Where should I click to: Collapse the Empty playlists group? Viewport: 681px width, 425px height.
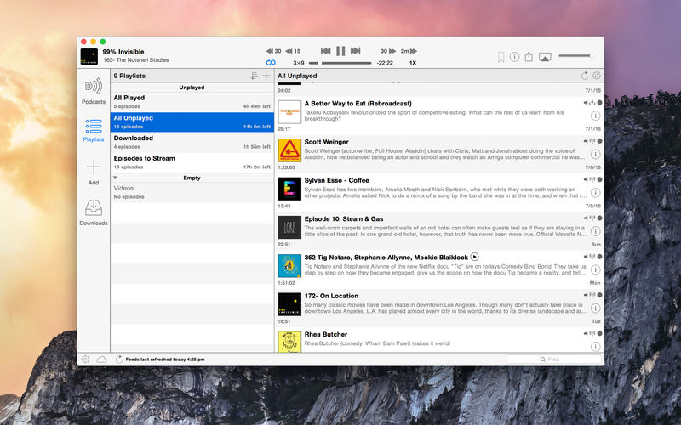(x=116, y=178)
